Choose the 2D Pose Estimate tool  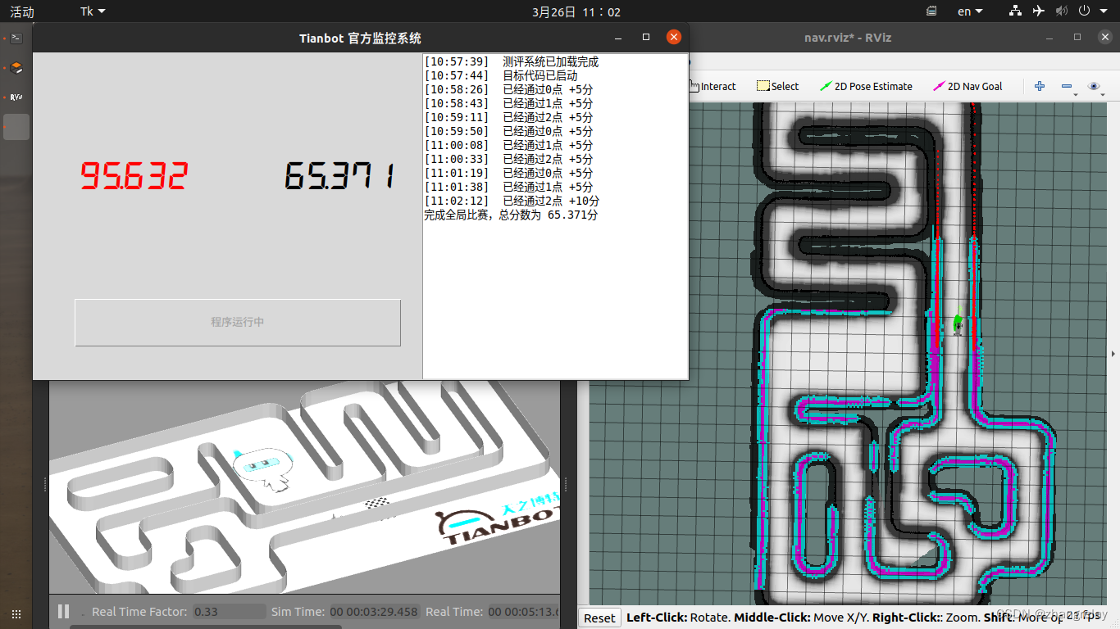tap(866, 86)
